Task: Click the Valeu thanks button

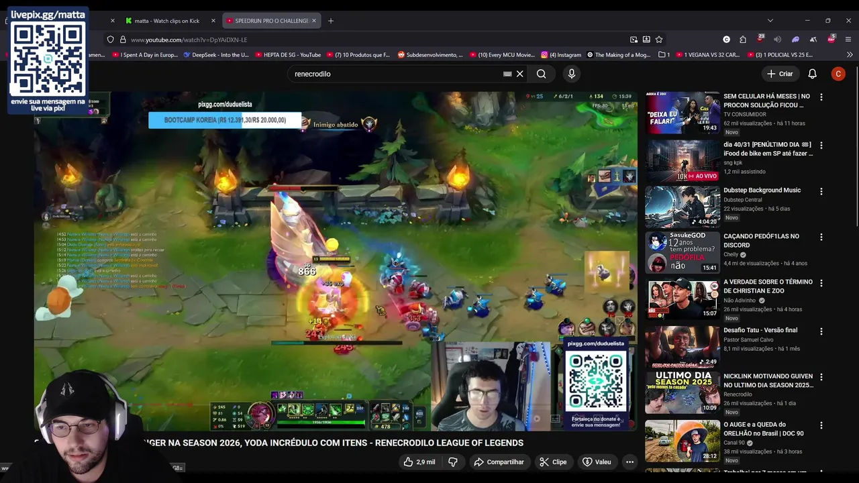Action: 597,462
